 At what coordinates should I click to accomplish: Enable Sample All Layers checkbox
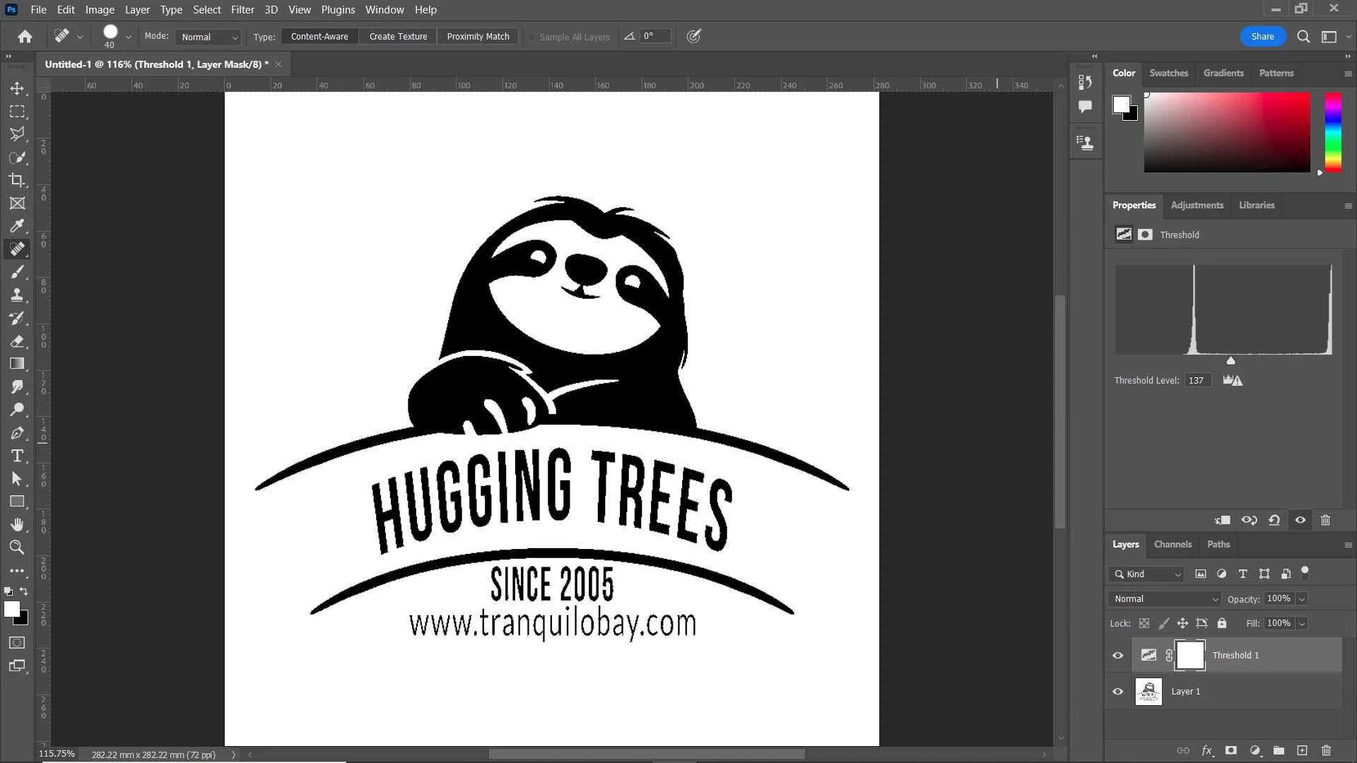531,37
